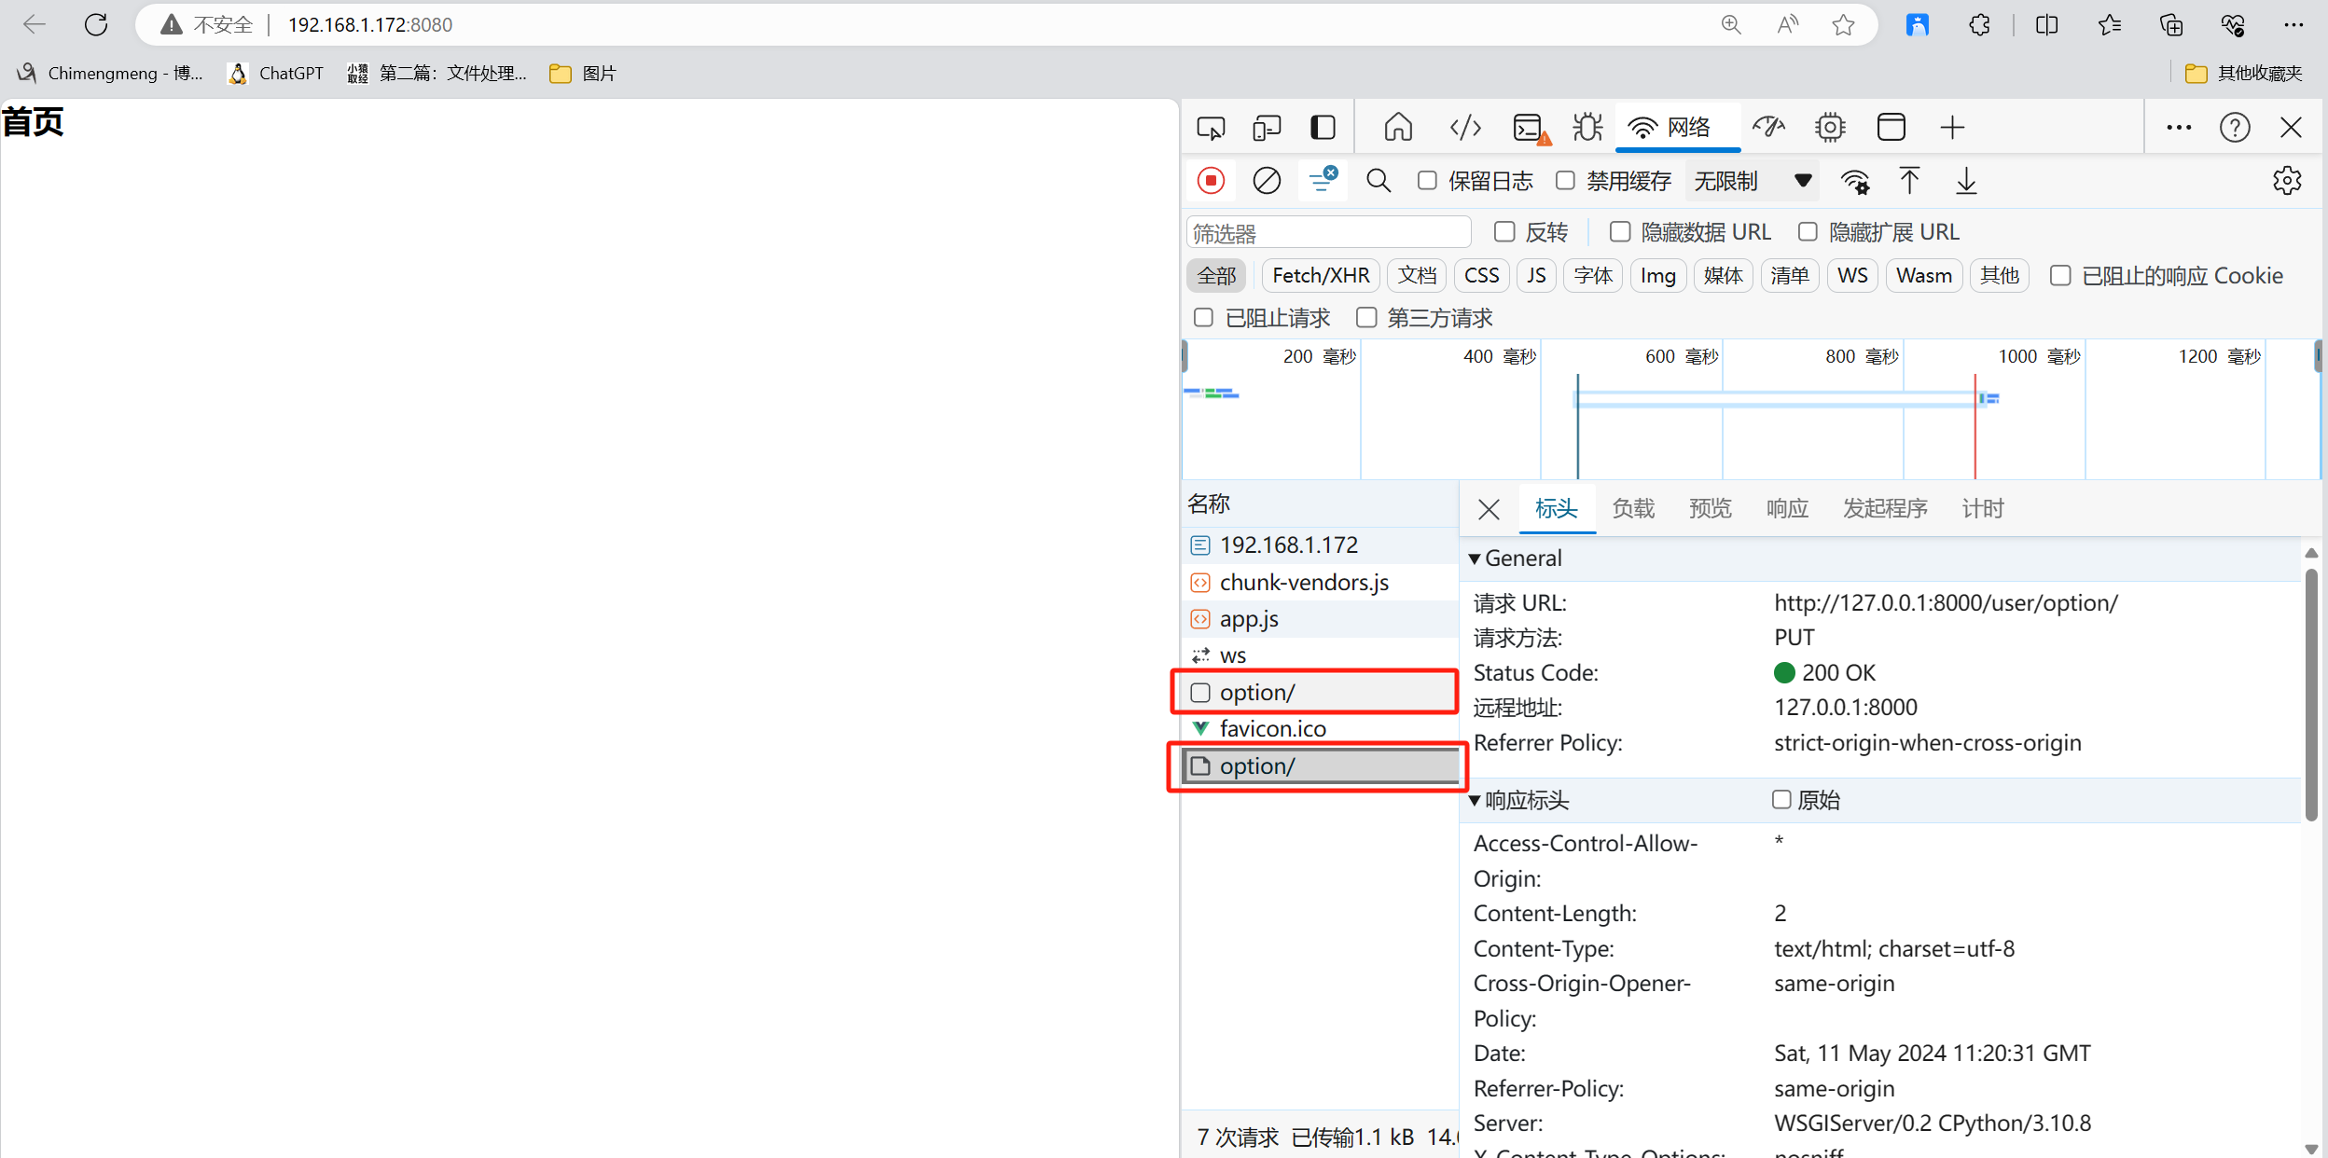This screenshot has width=2328, height=1158.
Task: Toggle the network filter bar icon
Action: pyautogui.click(x=1323, y=180)
